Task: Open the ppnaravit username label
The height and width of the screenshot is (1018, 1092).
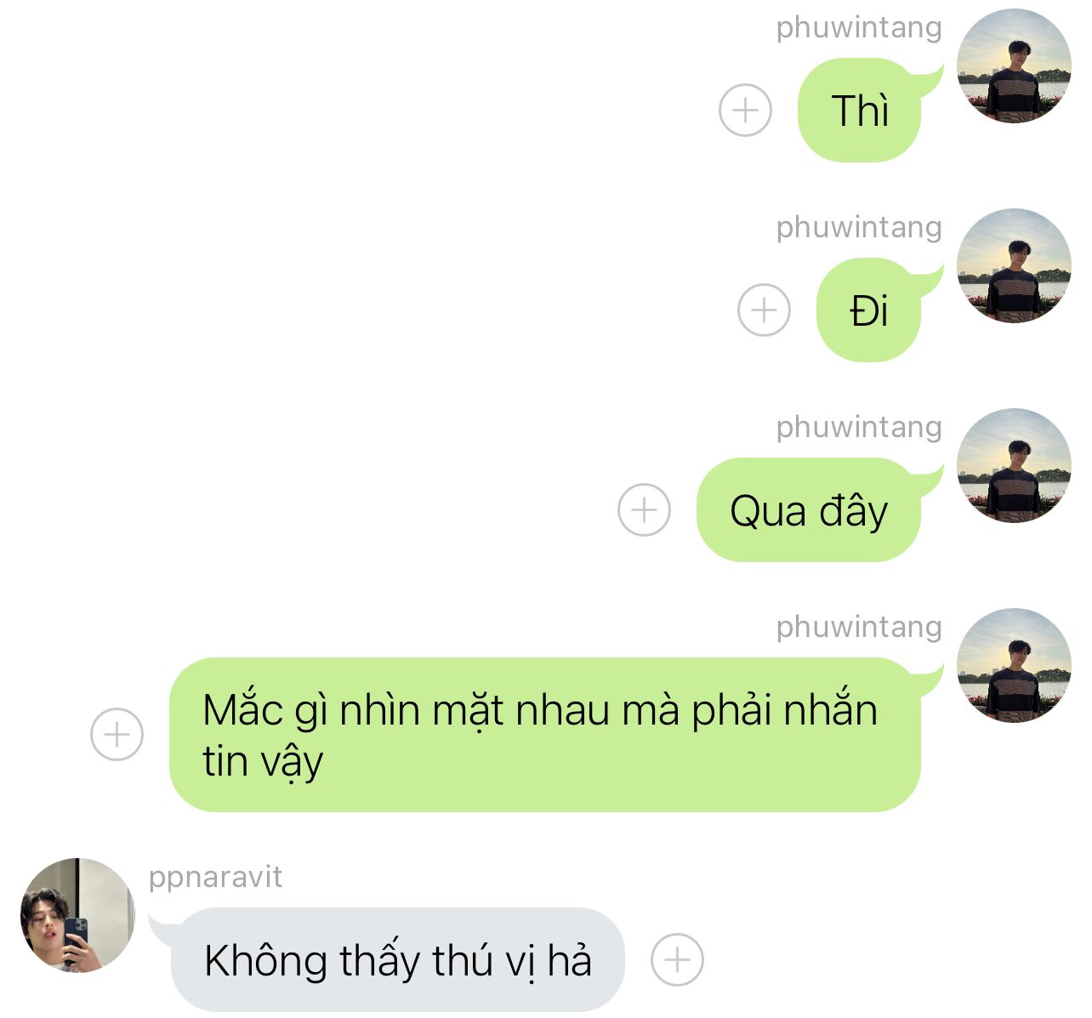Action: click(x=215, y=877)
